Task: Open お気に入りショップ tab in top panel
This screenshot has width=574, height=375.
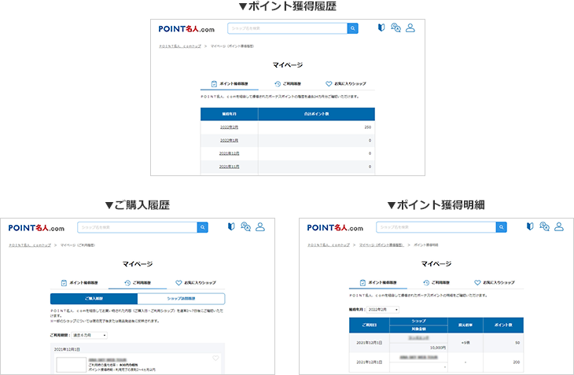Action: pyautogui.click(x=345, y=83)
